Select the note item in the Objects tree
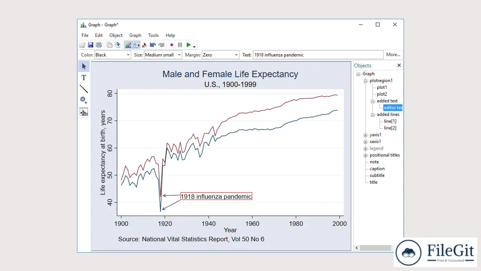 pos(374,162)
